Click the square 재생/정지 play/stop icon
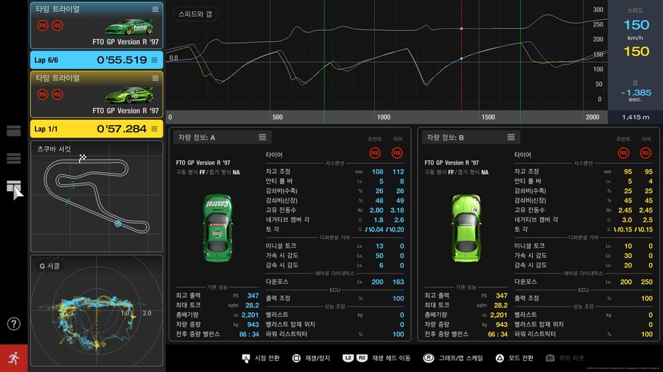Image resolution: width=663 pixels, height=372 pixels. [x=296, y=358]
